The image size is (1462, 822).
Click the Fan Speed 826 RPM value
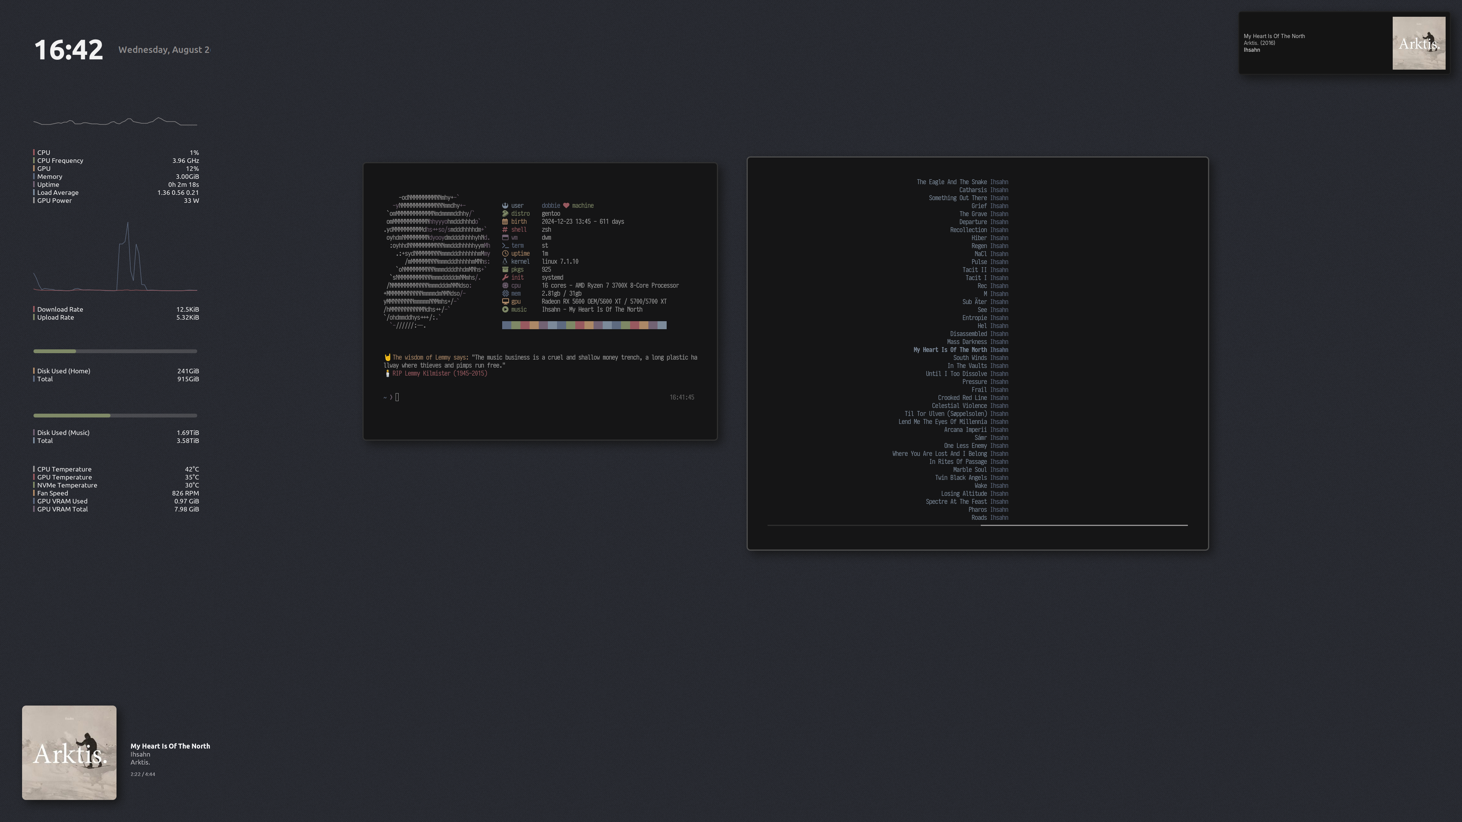pos(185,493)
